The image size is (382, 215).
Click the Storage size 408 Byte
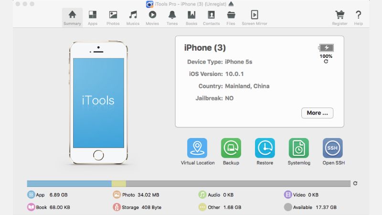click(151, 207)
